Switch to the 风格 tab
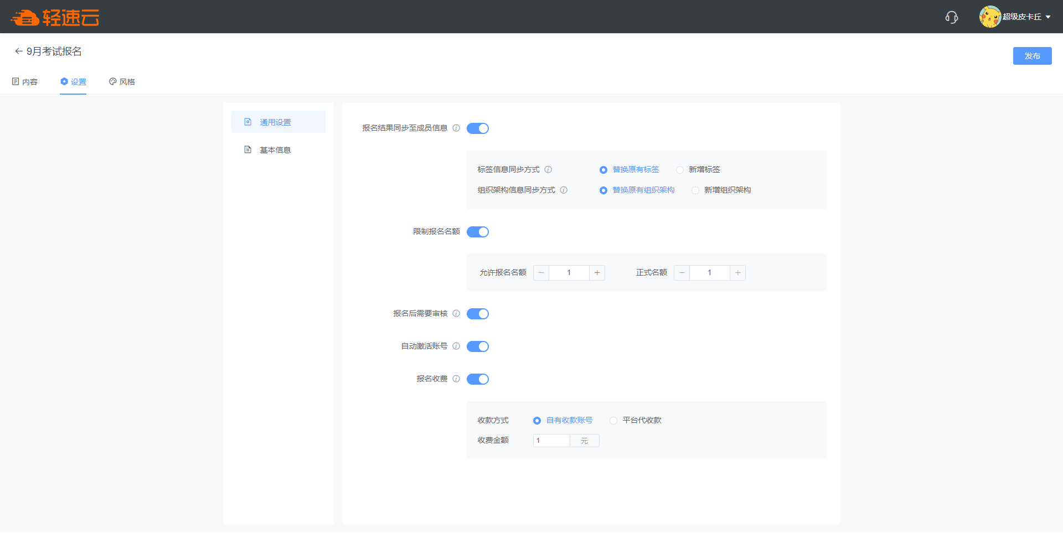Image resolution: width=1063 pixels, height=533 pixels. [122, 82]
